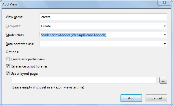
Task: Close the Add View dialog
Action: pos(164,3)
